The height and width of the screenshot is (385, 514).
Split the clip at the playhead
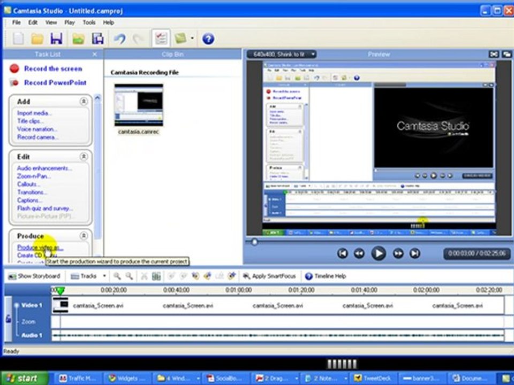156,276
